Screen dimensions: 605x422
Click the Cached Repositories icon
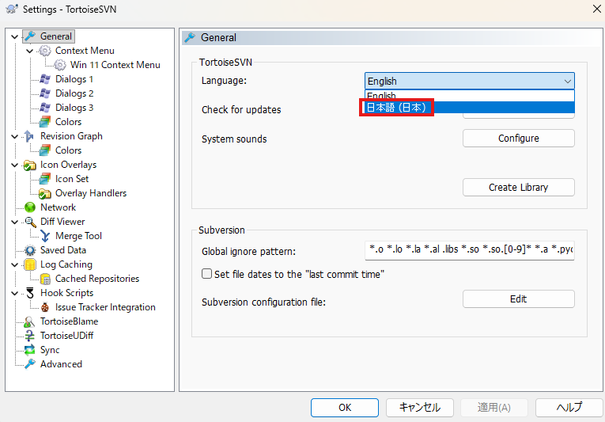pos(45,279)
